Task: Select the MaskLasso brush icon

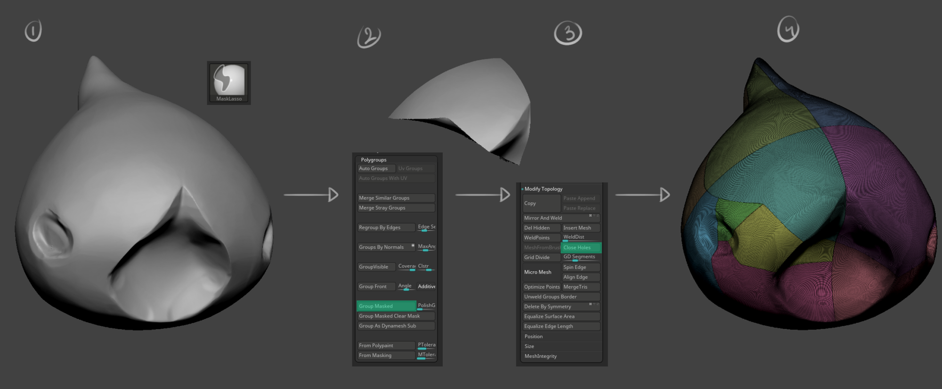Action: click(229, 83)
